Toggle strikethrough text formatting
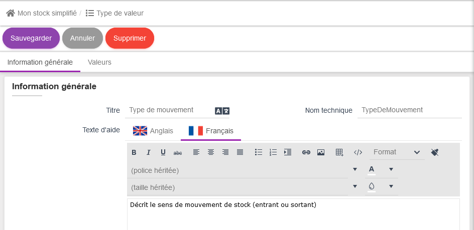Image resolution: width=474 pixels, height=230 pixels. 177,152
